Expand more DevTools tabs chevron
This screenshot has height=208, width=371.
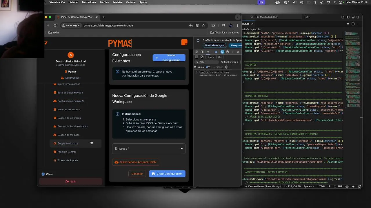[x=208, y=52]
